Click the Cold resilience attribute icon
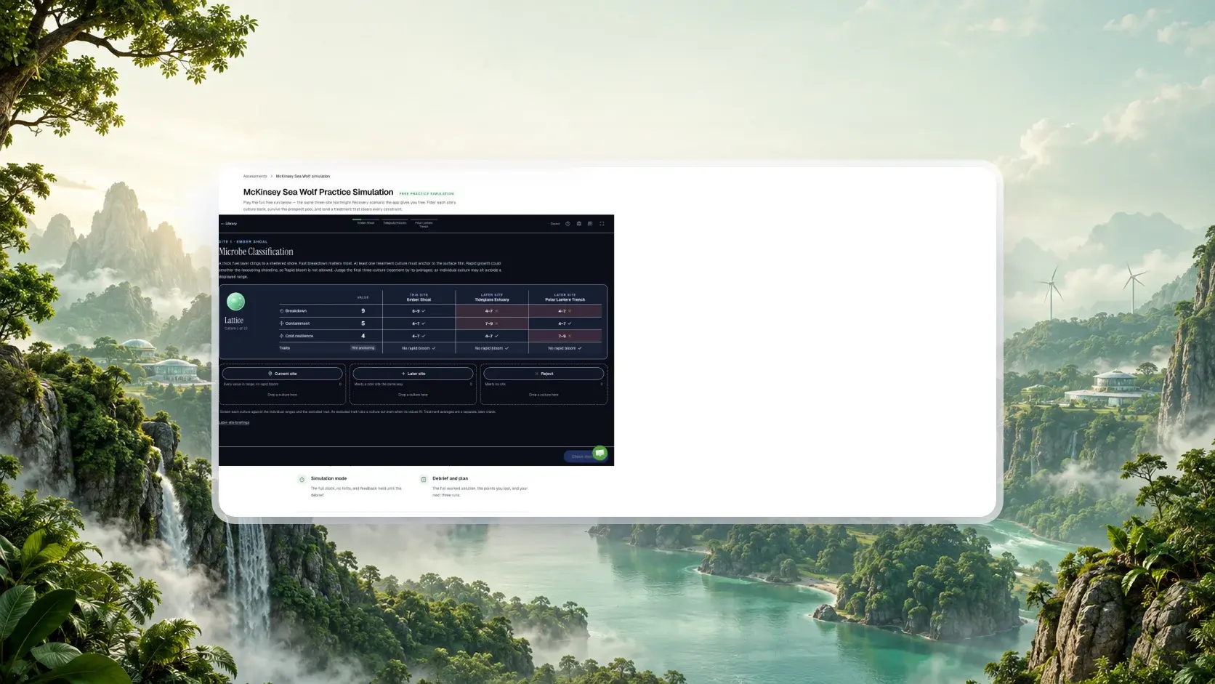Image resolution: width=1215 pixels, height=684 pixels. pyautogui.click(x=282, y=336)
